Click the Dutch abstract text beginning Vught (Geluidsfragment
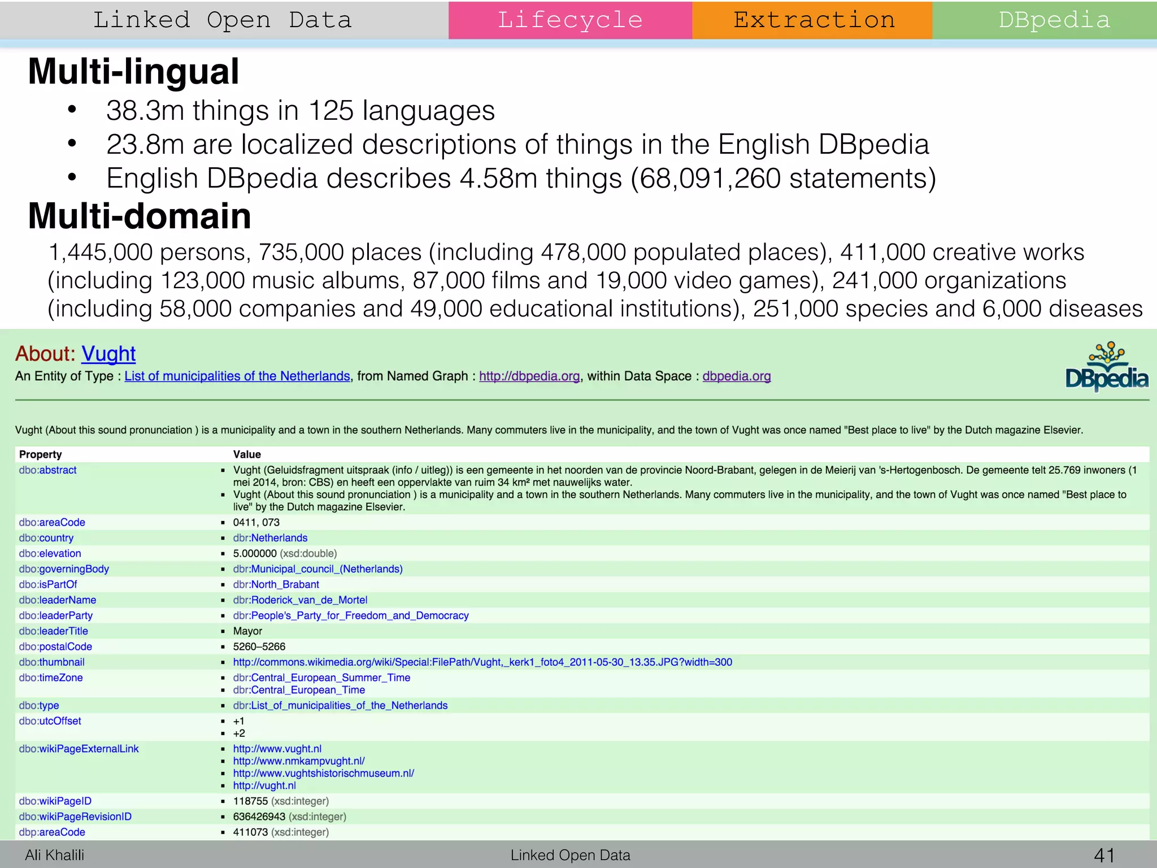The height and width of the screenshot is (868, 1157). [685, 476]
